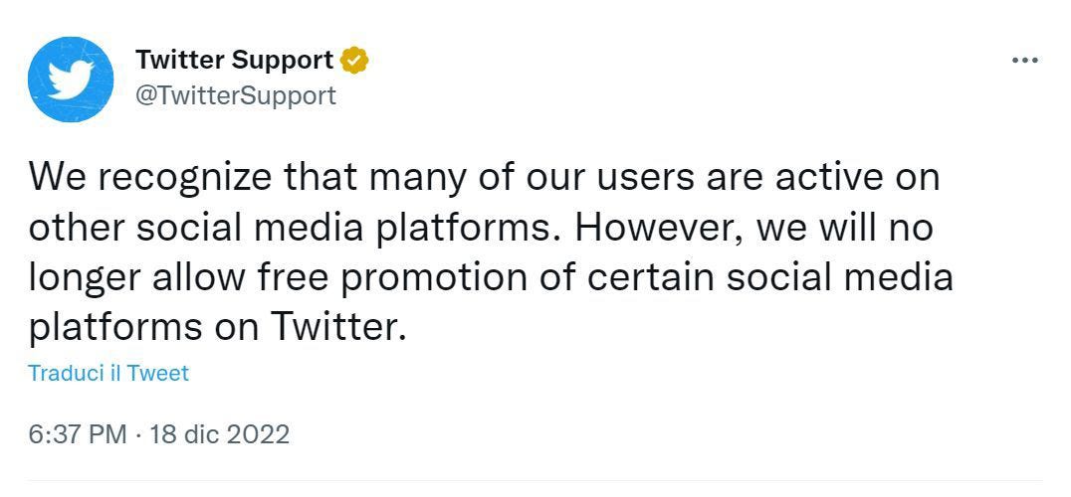Click the 18 dic 2022 date
1071x497 pixels.
tap(219, 434)
